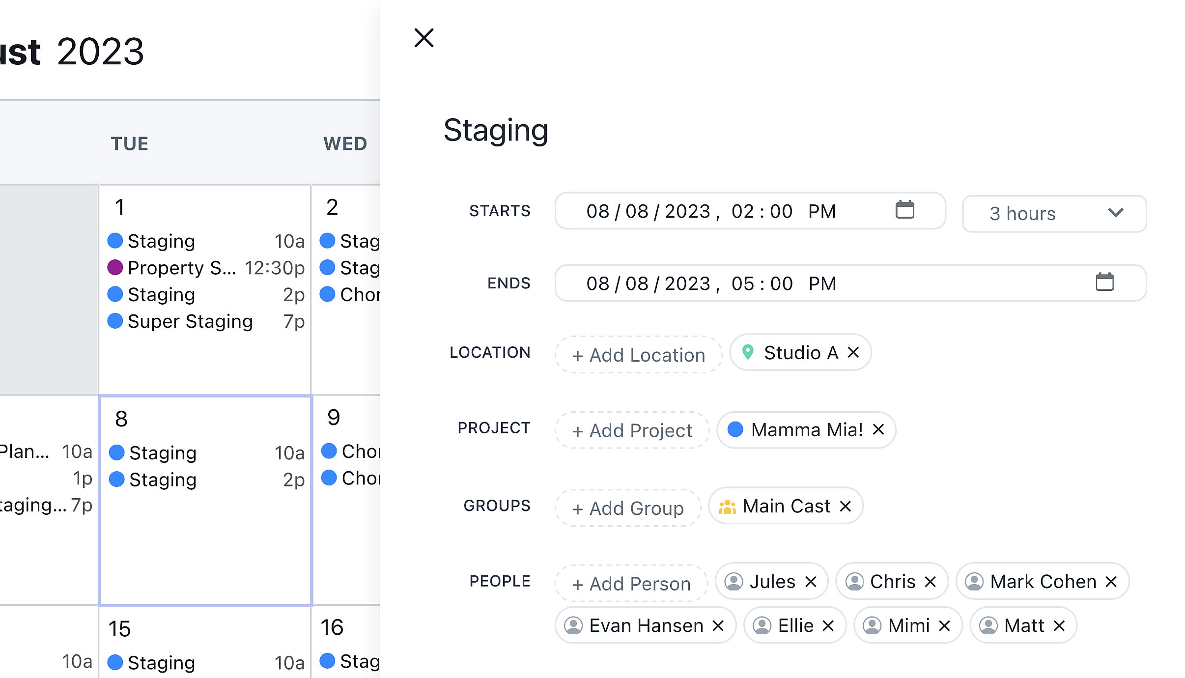
Task: Click Add Project
Action: [x=632, y=430]
